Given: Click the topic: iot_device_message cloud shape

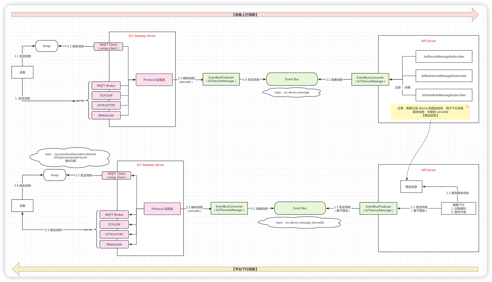Looking at the screenshot, I should click(292, 92).
